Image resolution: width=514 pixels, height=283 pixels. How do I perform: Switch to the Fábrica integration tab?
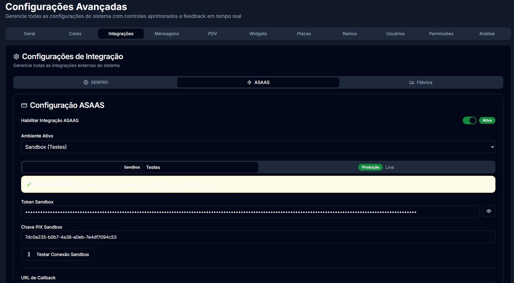(x=421, y=83)
